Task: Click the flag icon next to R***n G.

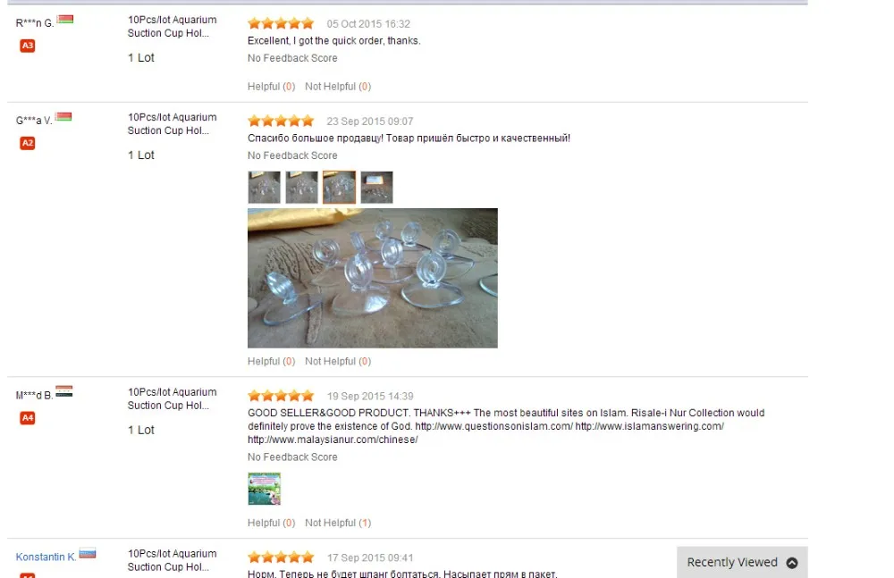Action: point(65,20)
